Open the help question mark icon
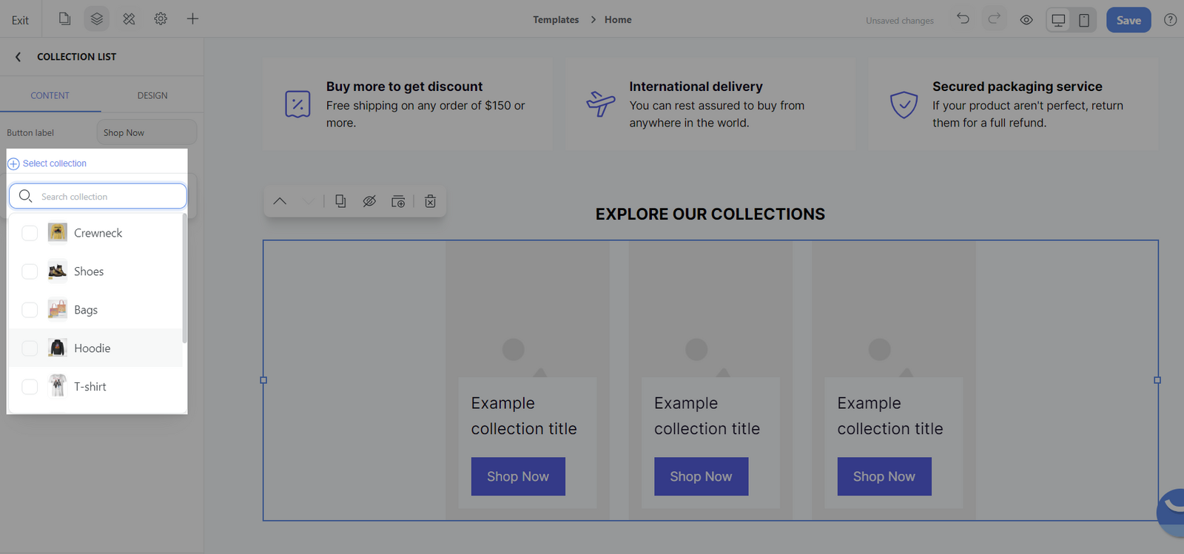Viewport: 1184px width, 554px height. tap(1170, 20)
